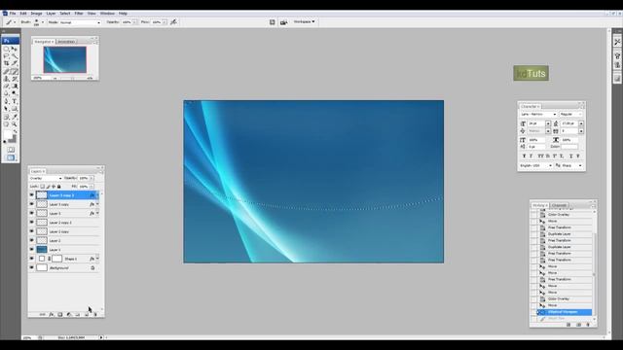
Task: Open the Image menu
Action: pos(36,14)
